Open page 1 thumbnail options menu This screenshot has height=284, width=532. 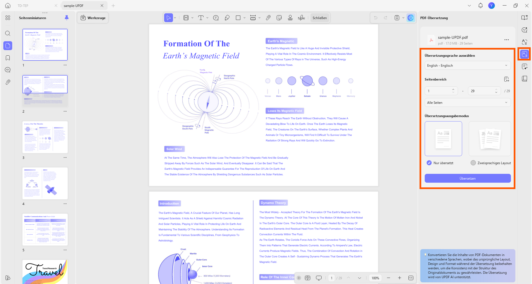[x=65, y=65]
